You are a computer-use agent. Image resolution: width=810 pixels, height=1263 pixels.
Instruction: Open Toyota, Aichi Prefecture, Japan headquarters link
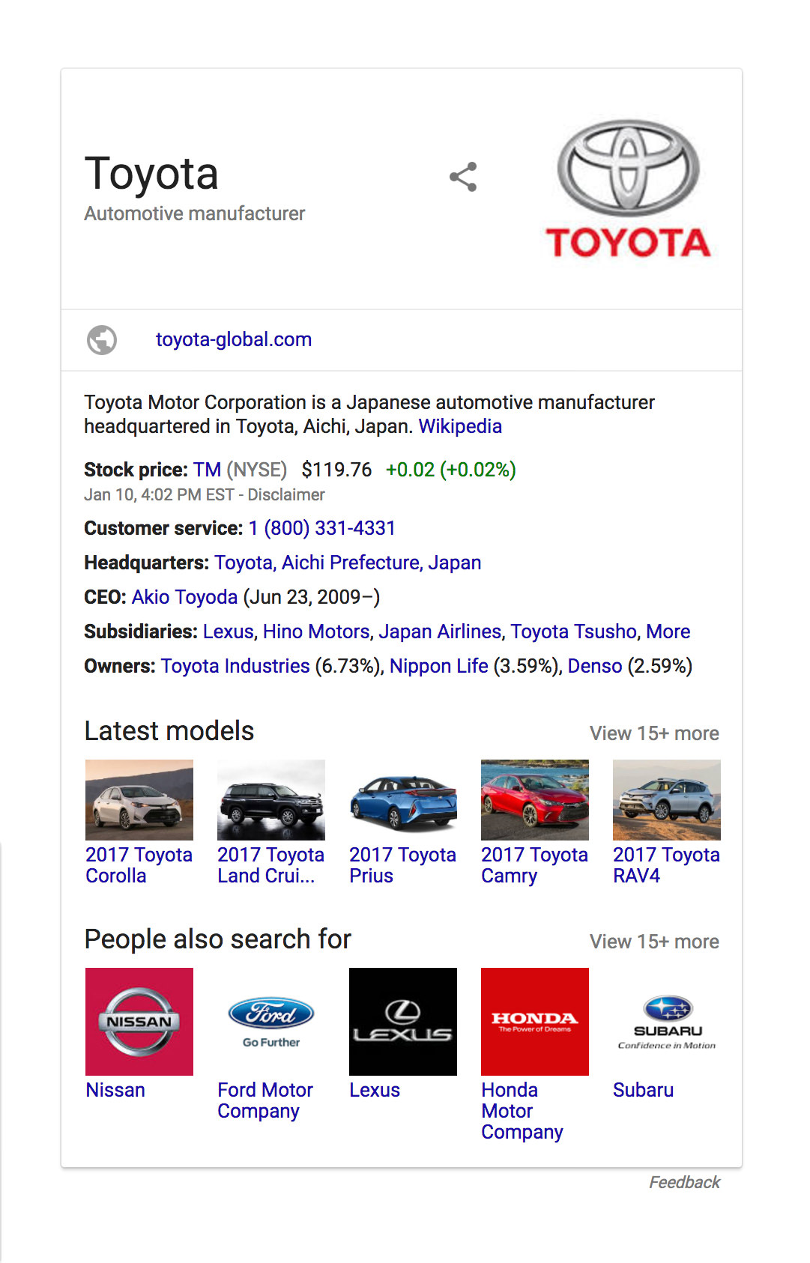click(x=348, y=563)
